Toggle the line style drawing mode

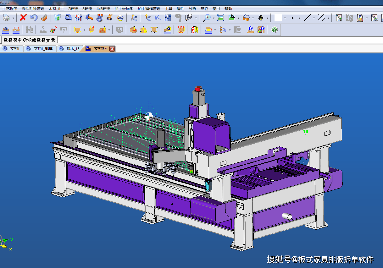click(308, 18)
